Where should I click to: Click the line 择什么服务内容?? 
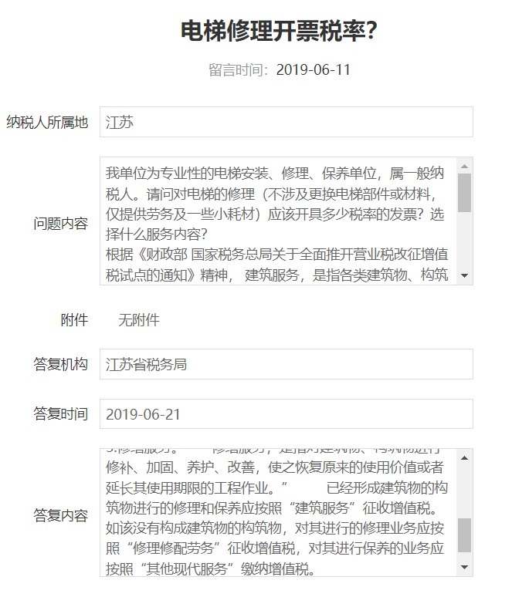tap(157, 234)
